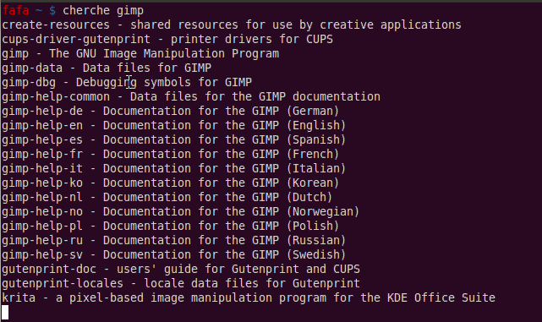Click the gimp-help-no Norwegian documentation line

[181, 211]
